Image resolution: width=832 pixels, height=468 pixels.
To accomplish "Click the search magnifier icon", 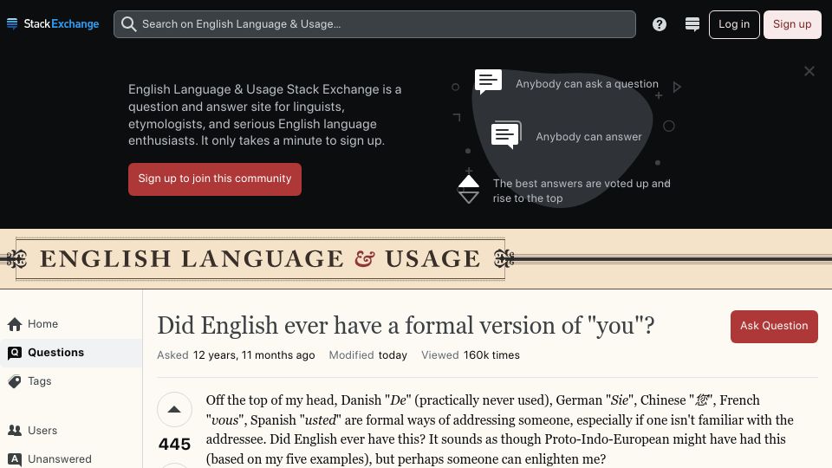I will (128, 24).
